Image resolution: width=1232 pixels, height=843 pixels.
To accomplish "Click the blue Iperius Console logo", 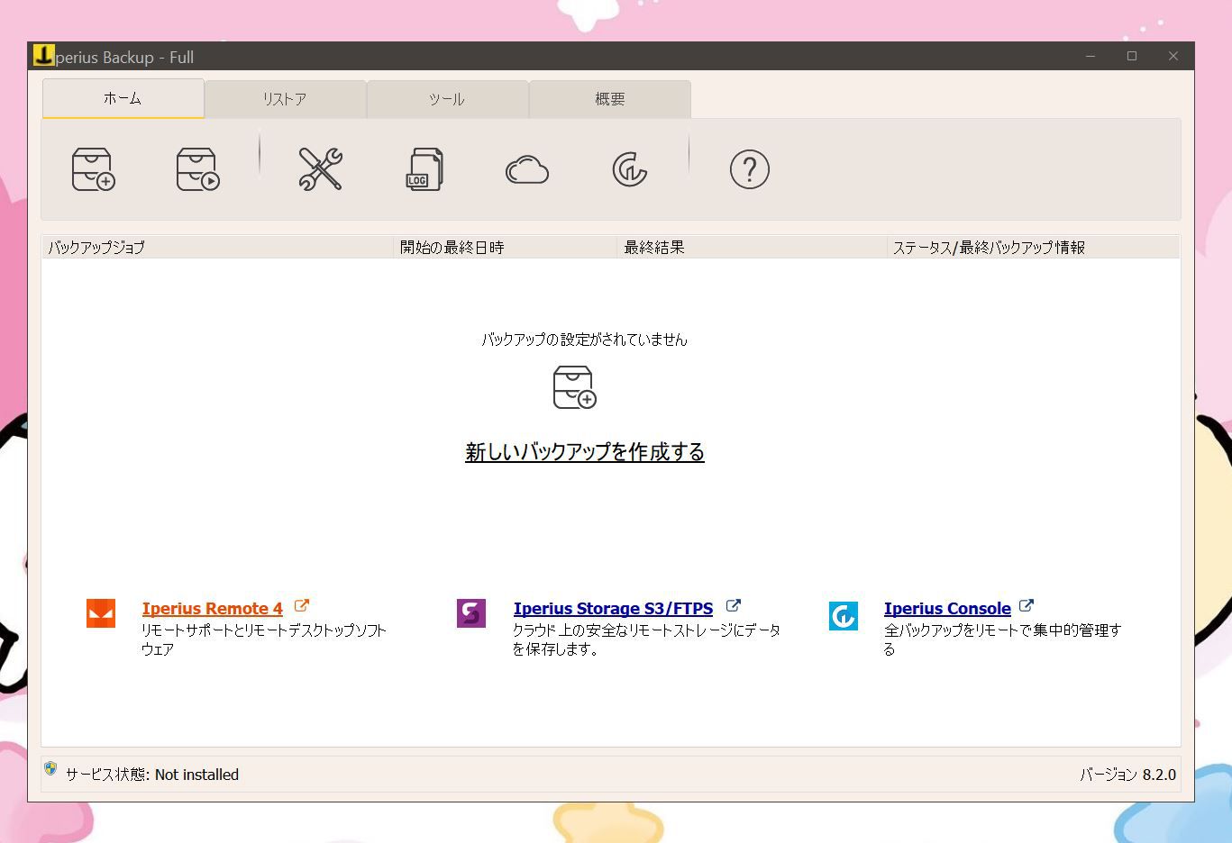I will [x=844, y=616].
